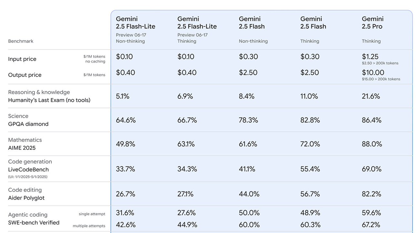Select the 69.0% LiveCodeBench score

(x=371, y=169)
